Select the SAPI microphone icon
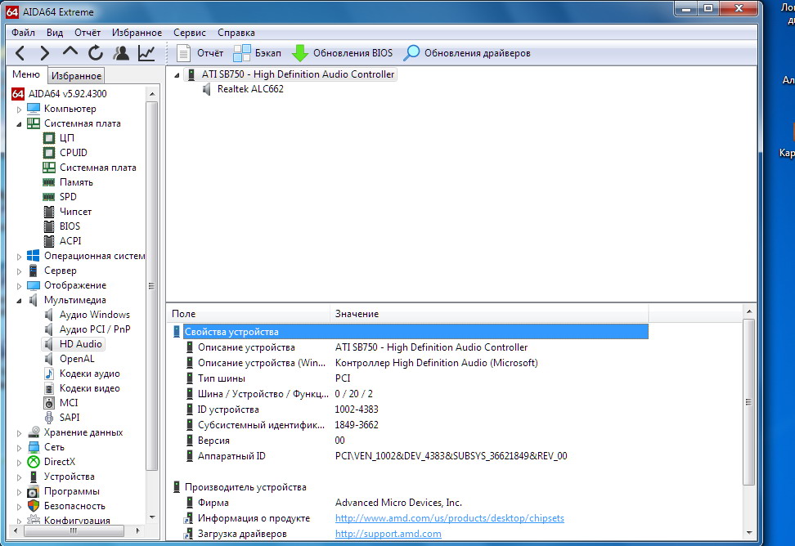The image size is (795, 546). tap(49, 418)
